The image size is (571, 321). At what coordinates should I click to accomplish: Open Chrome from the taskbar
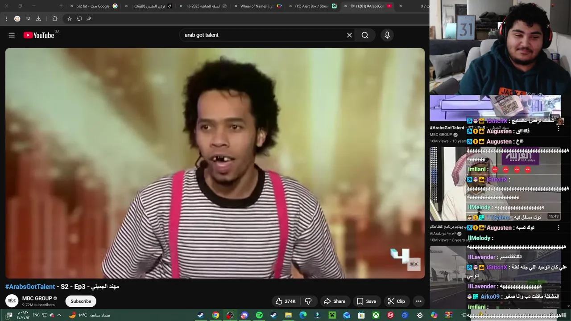(x=215, y=315)
